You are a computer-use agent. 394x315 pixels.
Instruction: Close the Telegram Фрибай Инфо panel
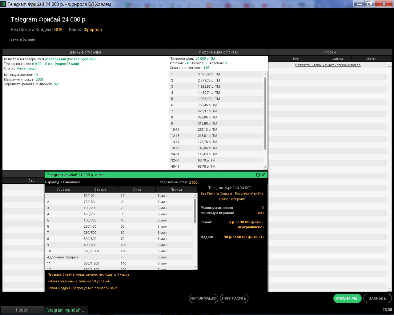pyautogui.click(x=263, y=175)
